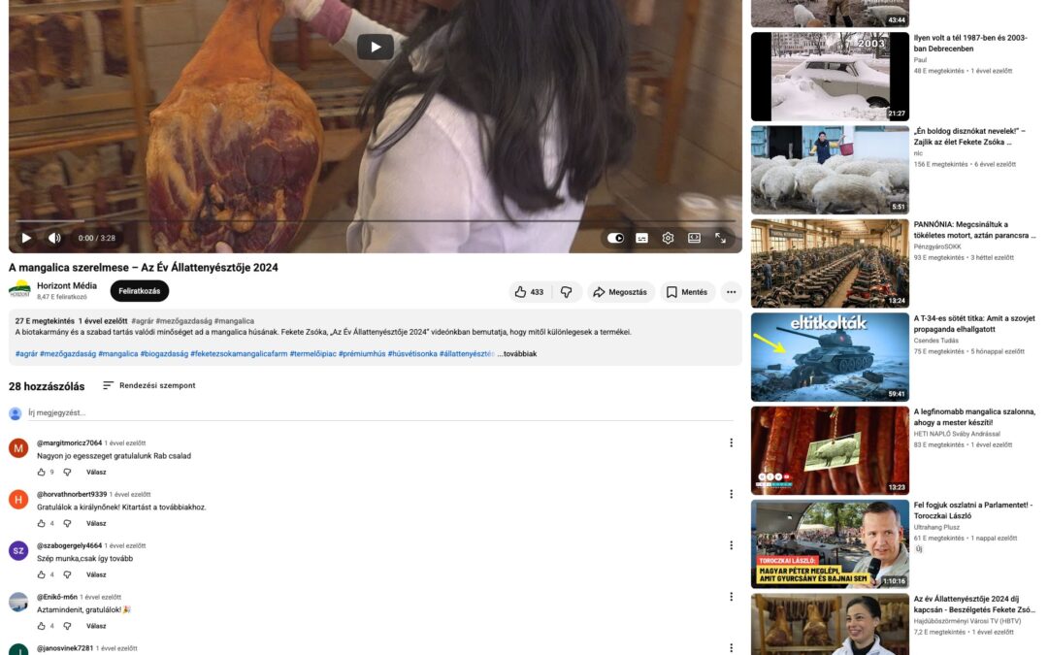Open the #termelőipiac hashtag link
The height and width of the screenshot is (655, 1048).
tap(312, 353)
